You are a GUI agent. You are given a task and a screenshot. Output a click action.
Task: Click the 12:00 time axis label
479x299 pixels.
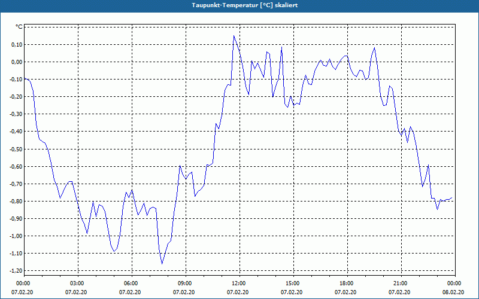coord(240,283)
